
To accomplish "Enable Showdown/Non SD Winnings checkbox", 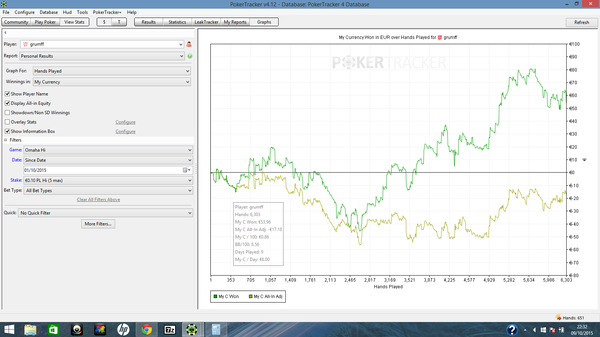I will [x=7, y=112].
